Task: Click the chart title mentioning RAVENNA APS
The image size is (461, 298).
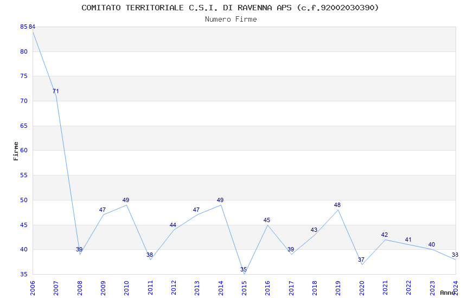Action: 230,8
